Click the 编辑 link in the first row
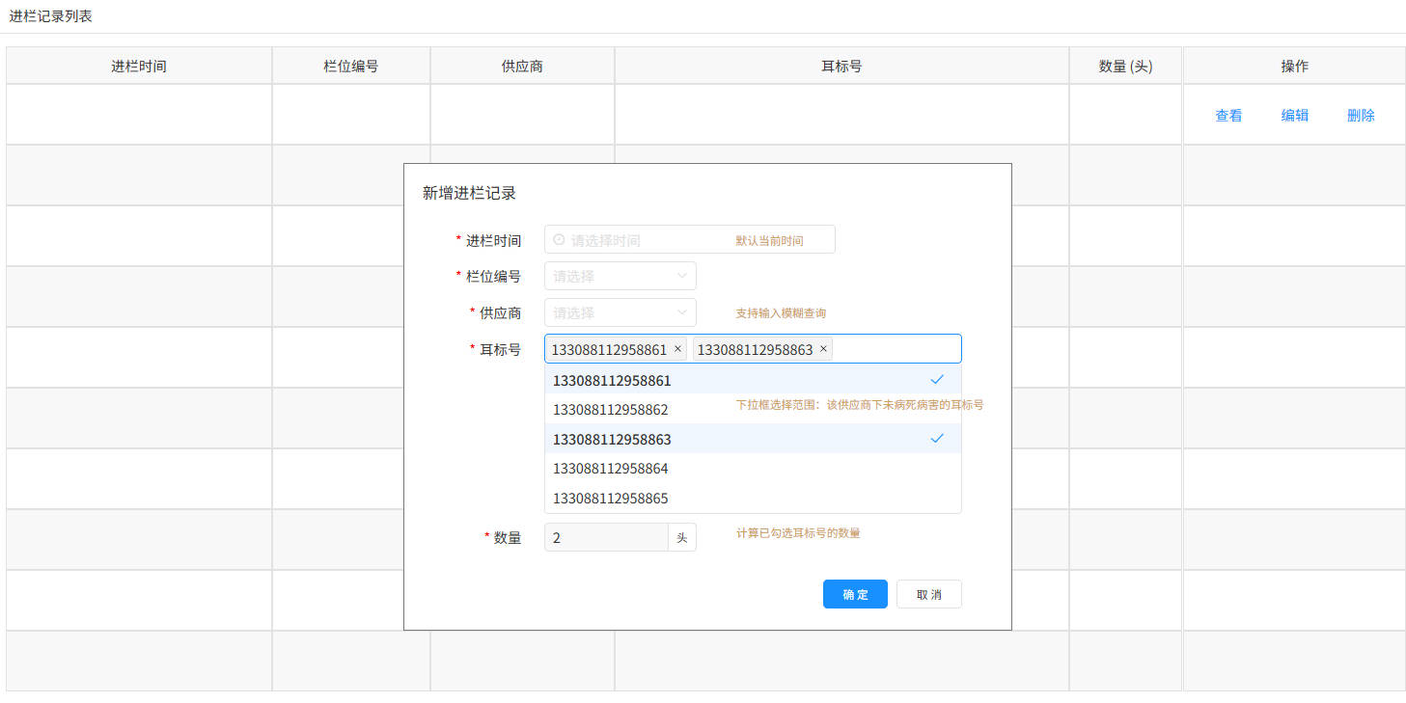This screenshot has height=703, width=1406. pos(1295,116)
